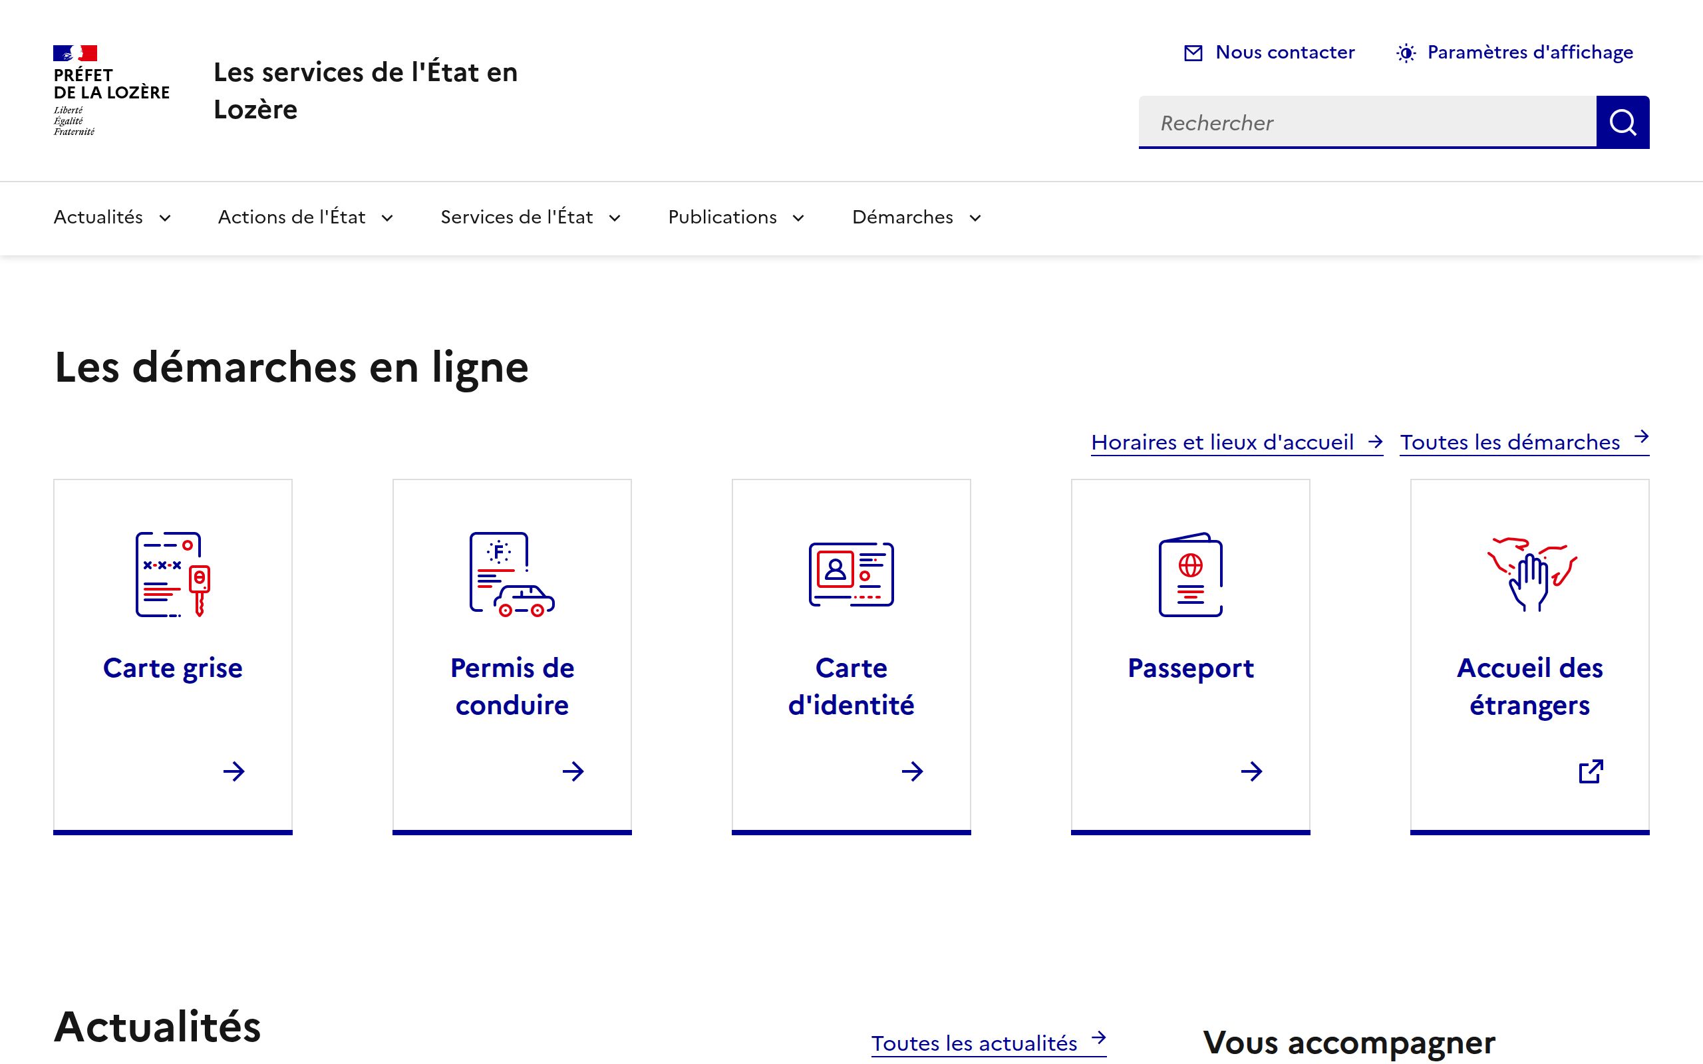1703x1064 pixels.
Task: Click the Préfet de la Lozère logo
Action: click(x=111, y=90)
